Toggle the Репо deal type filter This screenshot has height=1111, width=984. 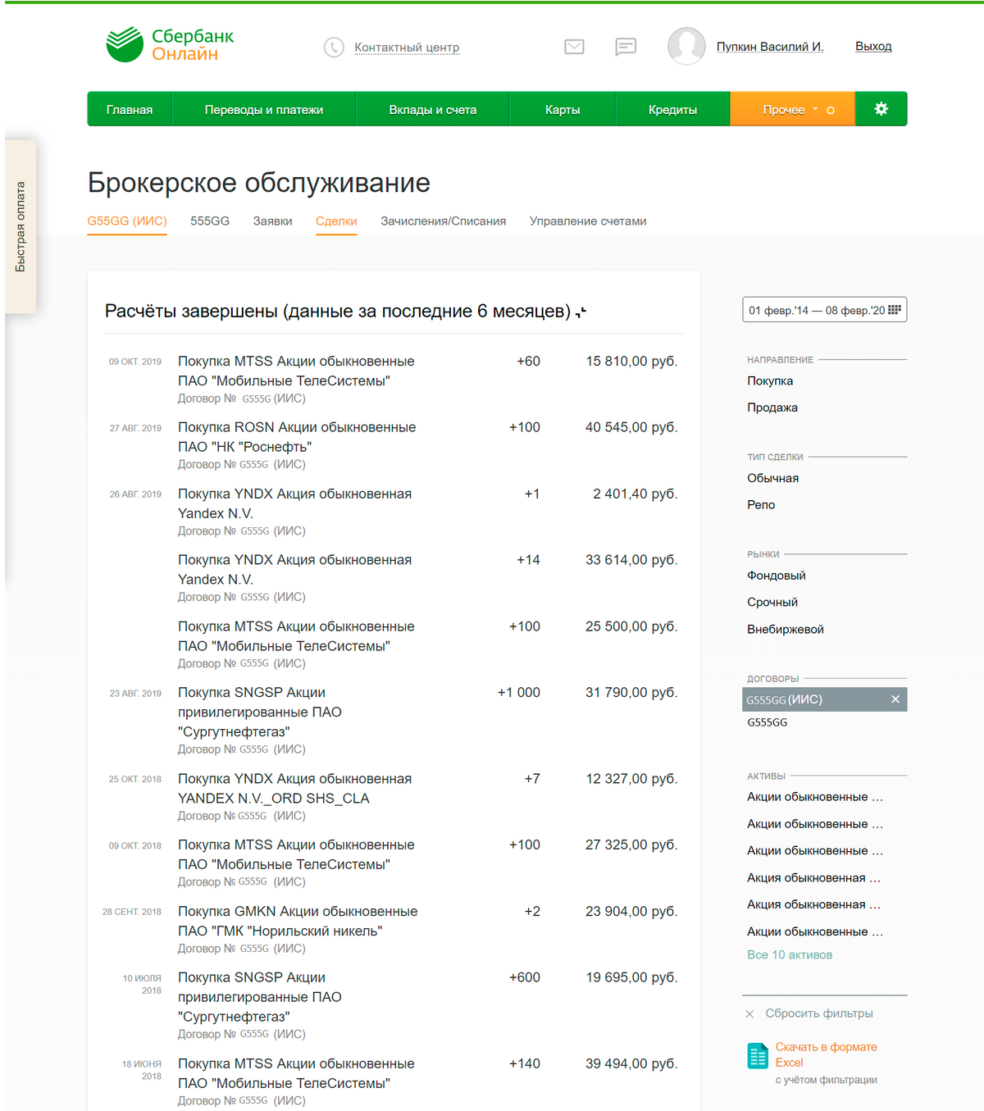click(x=761, y=505)
